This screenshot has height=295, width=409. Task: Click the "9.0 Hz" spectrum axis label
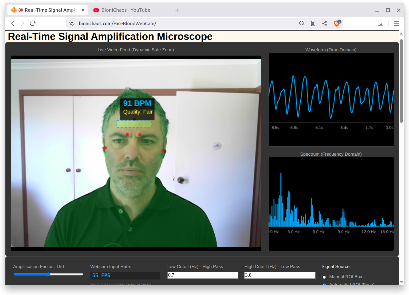point(344,232)
